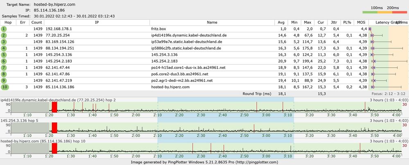Select hop 6 green circle icon

pyautogui.click(x=4, y=61)
